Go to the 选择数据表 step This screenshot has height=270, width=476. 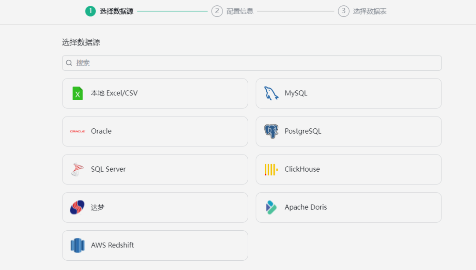[369, 11]
